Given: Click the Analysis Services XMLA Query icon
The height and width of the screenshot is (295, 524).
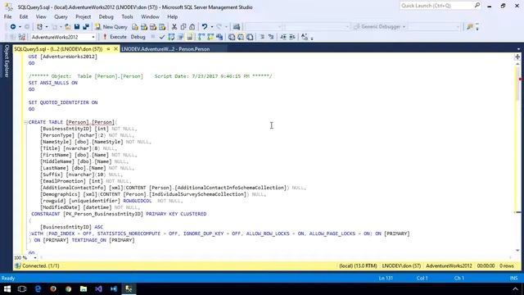Looking at the screenshot, I should pos(162,27).
